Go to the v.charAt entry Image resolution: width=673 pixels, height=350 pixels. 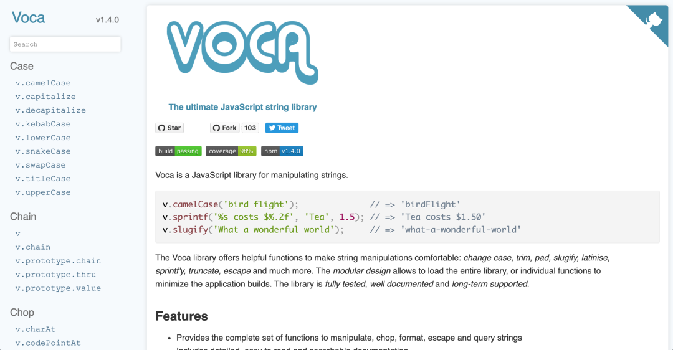click(x=36, y=329)
